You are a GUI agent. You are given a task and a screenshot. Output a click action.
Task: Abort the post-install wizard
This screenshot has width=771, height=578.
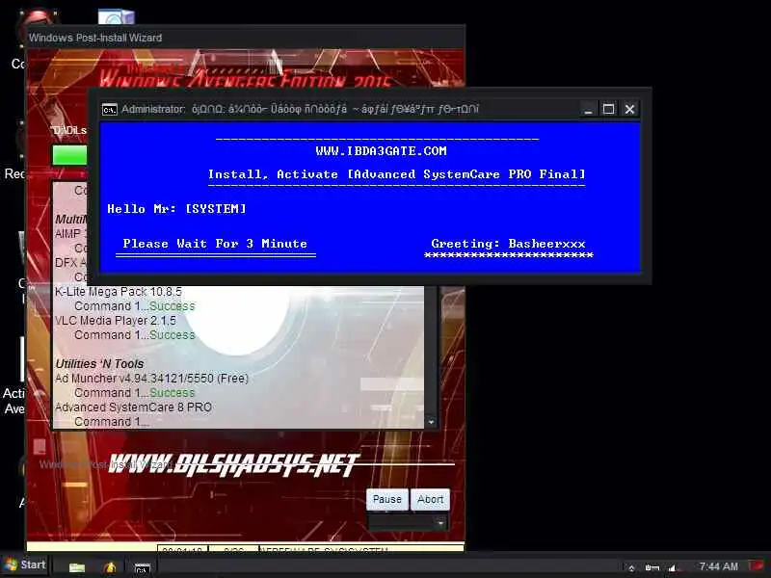pyautogui.click(x=430, y=499)
